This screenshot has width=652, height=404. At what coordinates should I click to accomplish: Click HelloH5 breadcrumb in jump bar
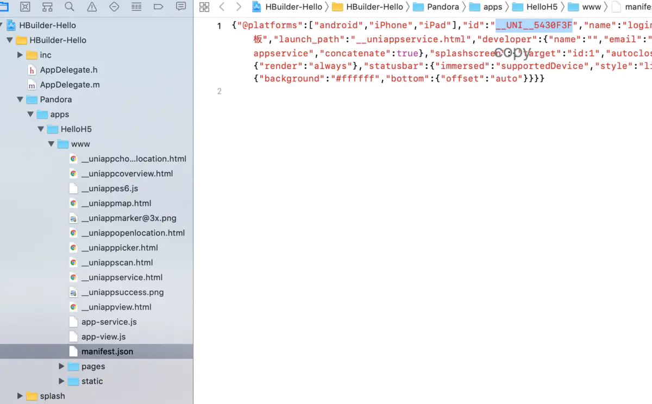535,7
